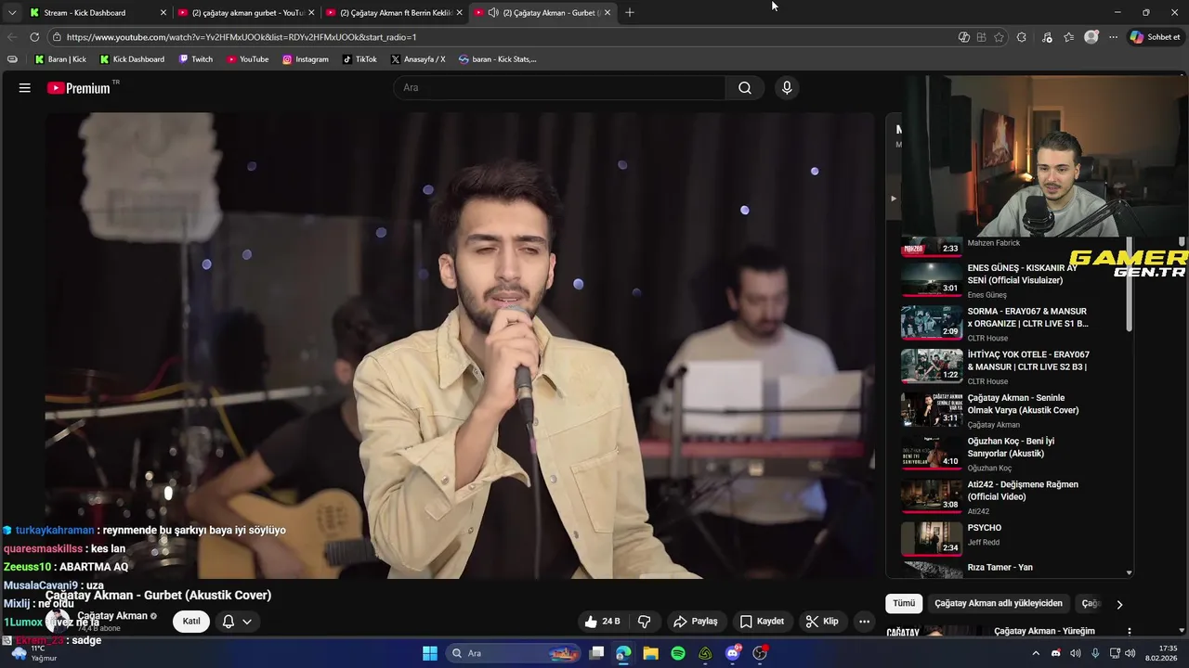Play ENES GÜNEŞ - KISKANIR AY SENİ thumbnail
Image resolution: width=1189 pixels, height=668 pixels.
coord(931,279)
